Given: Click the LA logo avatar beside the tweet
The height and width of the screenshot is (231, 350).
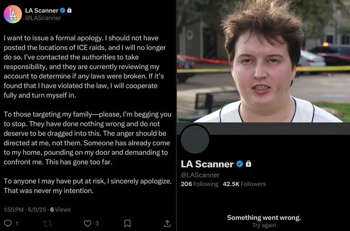Looking at the screenshot, I should [x=12, y=14].
